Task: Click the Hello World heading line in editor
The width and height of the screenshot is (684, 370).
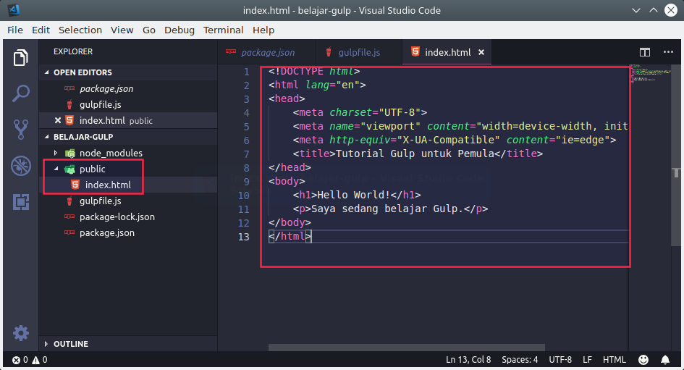Action: [357, 195]
